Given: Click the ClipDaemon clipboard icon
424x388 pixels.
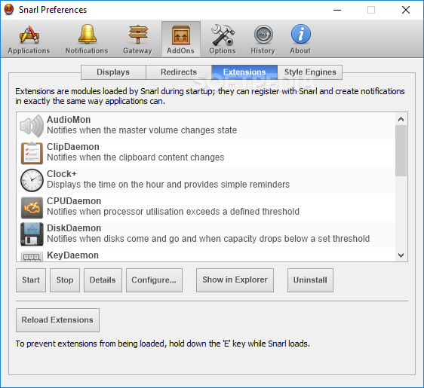Looking at the screenshot, I should point(32,153).
